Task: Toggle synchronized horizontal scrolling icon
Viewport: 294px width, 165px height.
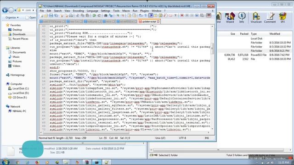Action: pyautogui.click(x=134, y=16)
